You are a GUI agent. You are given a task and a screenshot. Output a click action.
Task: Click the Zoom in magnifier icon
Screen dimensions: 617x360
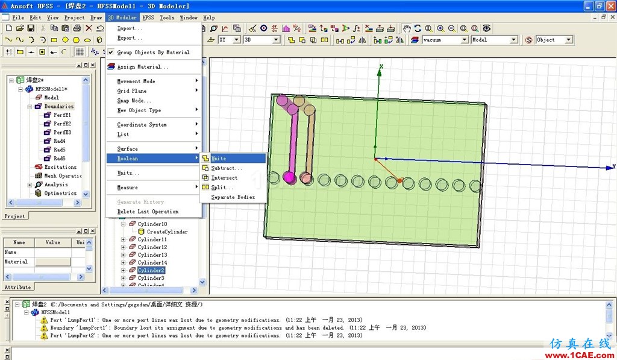coord(440,28)
